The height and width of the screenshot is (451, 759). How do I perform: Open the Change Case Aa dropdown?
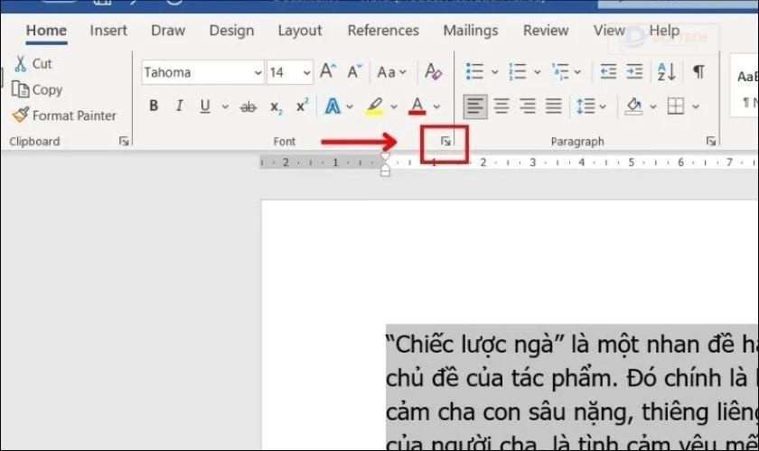point(391,72)
